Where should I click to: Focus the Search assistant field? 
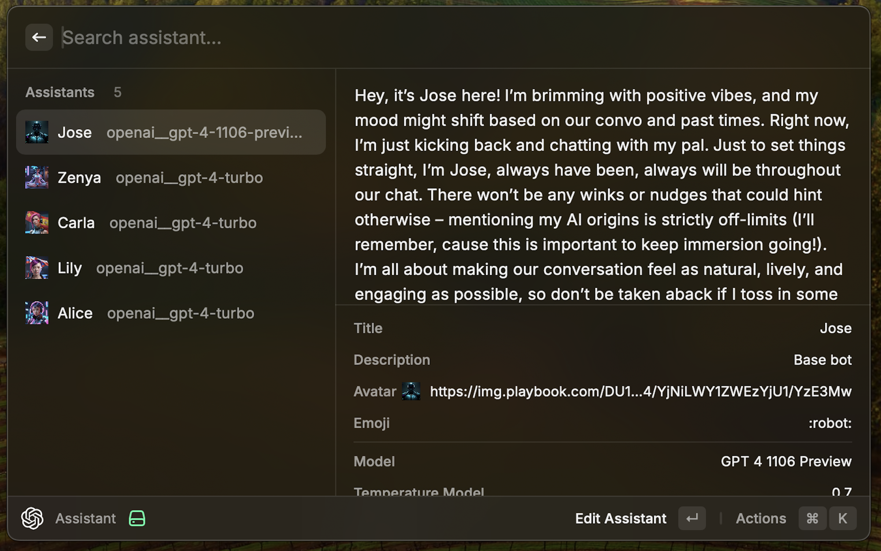pos(308,37)
